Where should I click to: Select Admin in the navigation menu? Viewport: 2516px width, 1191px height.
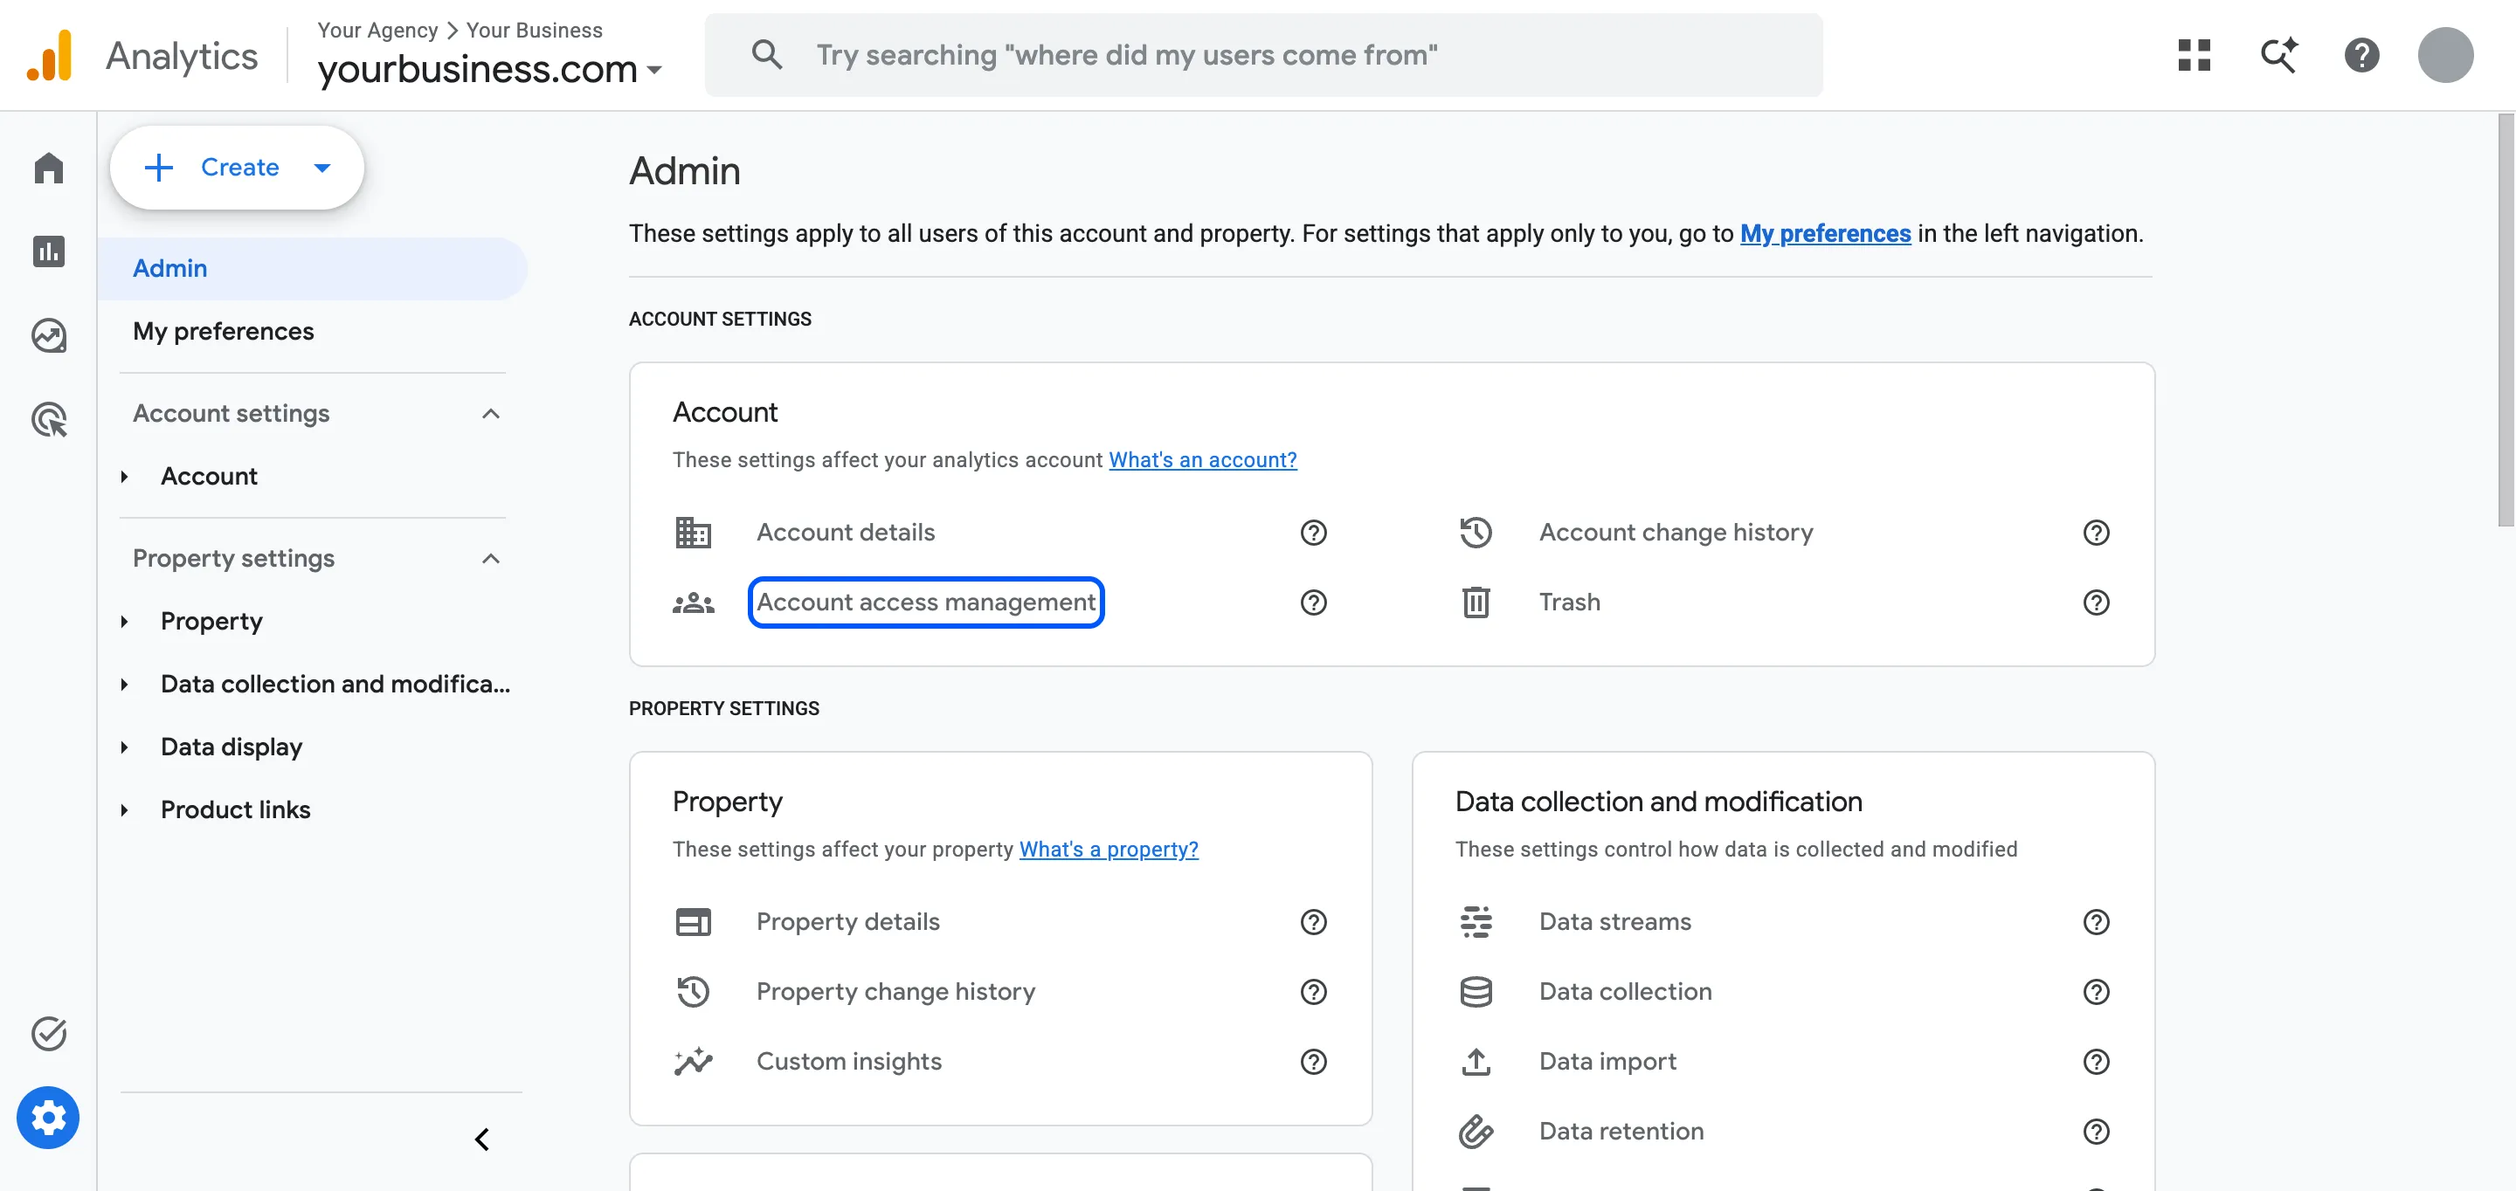click(x=313, y=268)
